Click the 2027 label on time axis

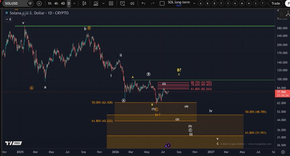click(211, 152)
